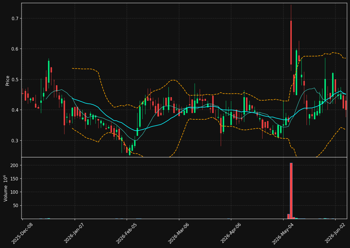
Task: Click the 2026-Feb-05 date label
Action: pos(127,233)
